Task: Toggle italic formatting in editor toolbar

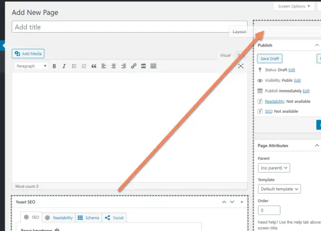Action: pos(64,66)
